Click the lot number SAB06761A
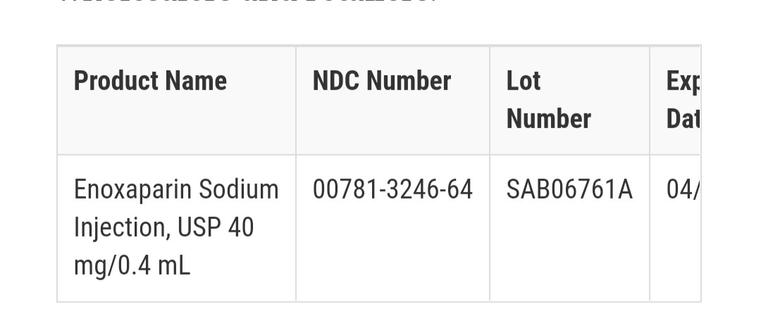 570,189
